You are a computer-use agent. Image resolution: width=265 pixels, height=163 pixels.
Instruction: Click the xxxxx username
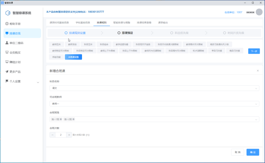(x=250, y=12)
